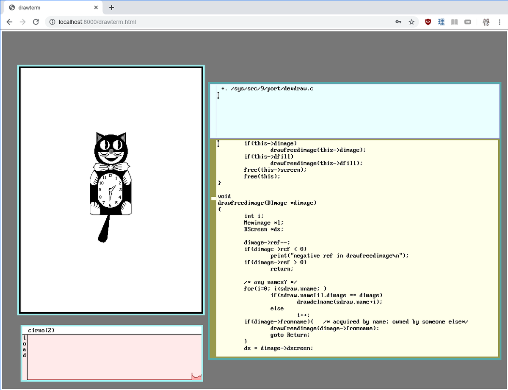The image size is (508, 390).
Task: Click the "dimage->ref--;" line
Action: click(x=267, y=242)
